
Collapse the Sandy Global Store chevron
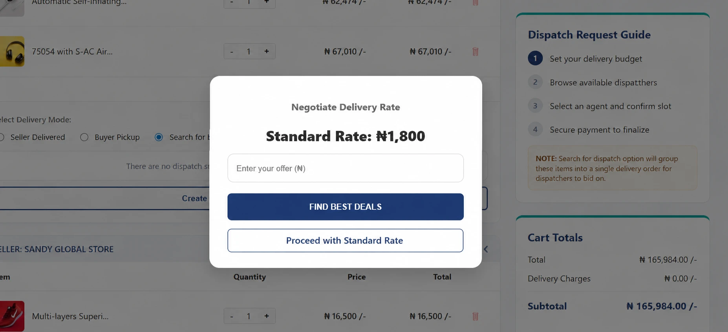pyautogui.click(x=486, y=249)
